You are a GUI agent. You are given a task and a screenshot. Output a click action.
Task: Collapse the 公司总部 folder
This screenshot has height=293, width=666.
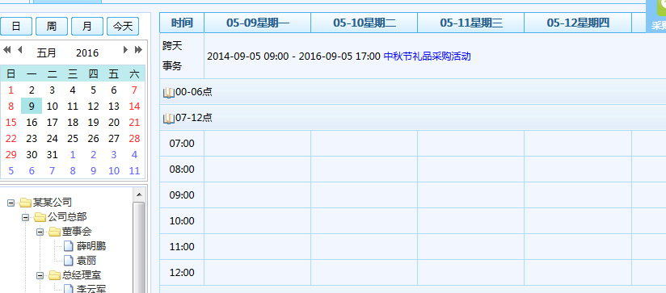point(25,217)
